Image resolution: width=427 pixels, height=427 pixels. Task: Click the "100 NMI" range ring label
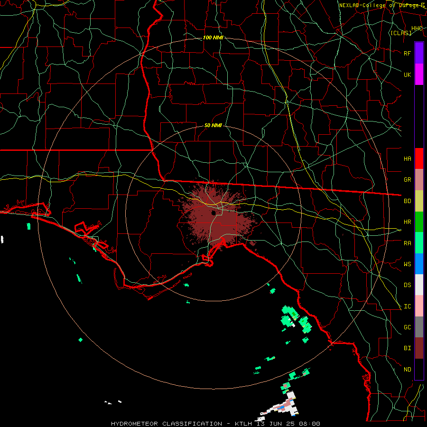(x=213, y=37)
